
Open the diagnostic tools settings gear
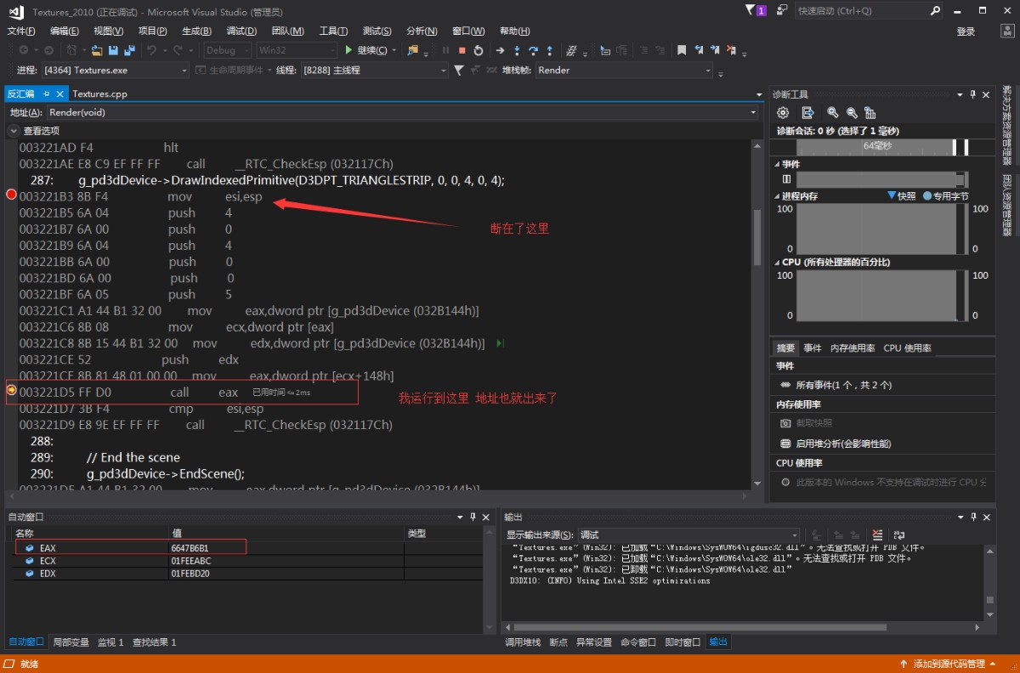(784, 112)
